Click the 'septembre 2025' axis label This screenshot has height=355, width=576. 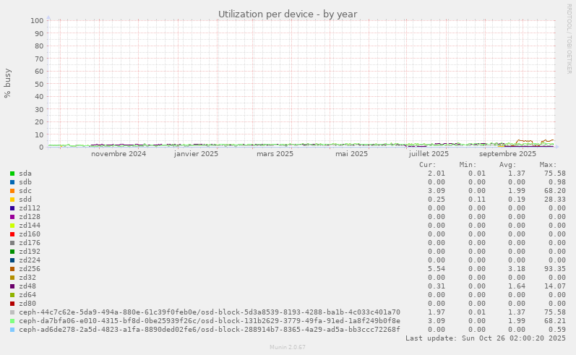click(x=507, y=153)
